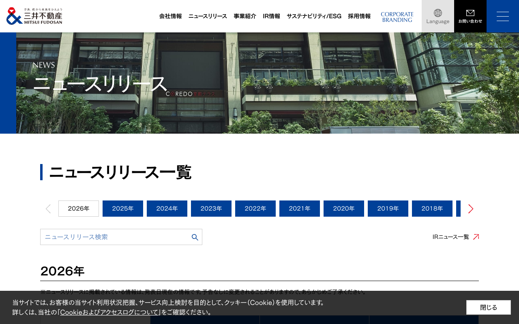
Task: Open the ニュースリリース menu
Action: 208,16
